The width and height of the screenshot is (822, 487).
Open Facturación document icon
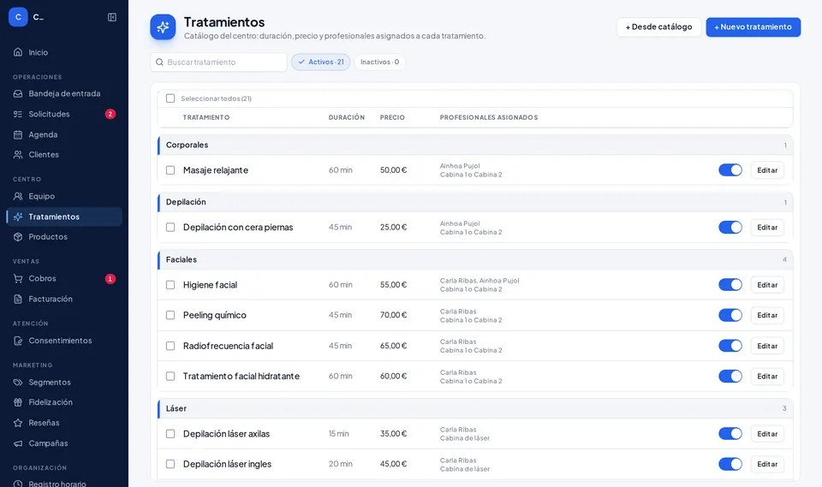click(x=18, y=299)
